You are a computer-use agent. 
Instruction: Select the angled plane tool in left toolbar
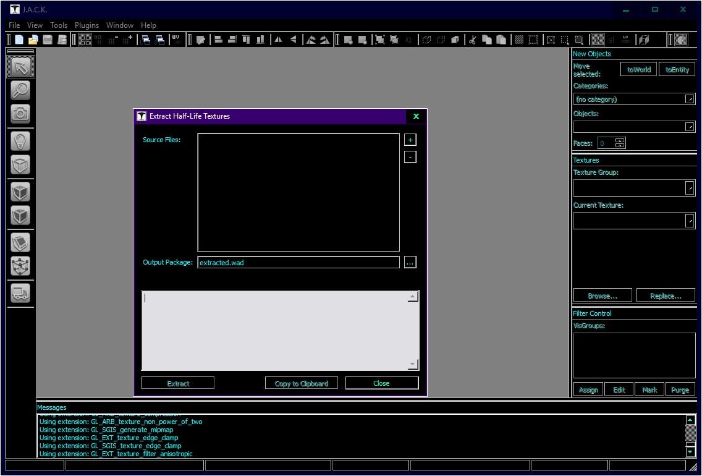20,242
